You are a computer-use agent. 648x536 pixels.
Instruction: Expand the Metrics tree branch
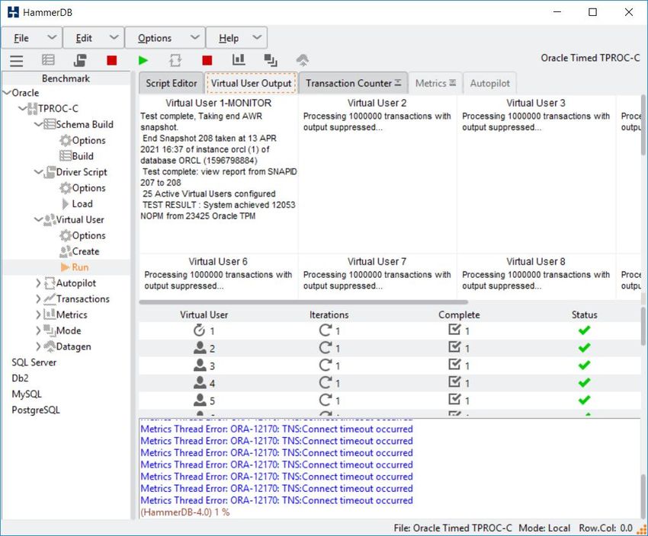(x=38, y=315)
